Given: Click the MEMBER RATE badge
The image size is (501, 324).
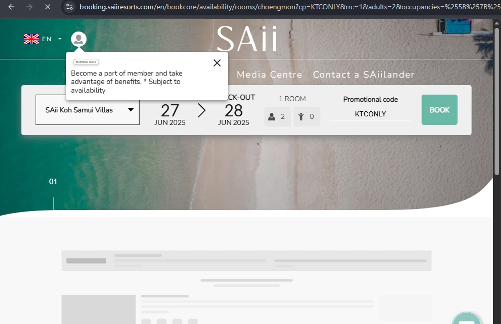Looking at the screenshot, I should (86, 62).
